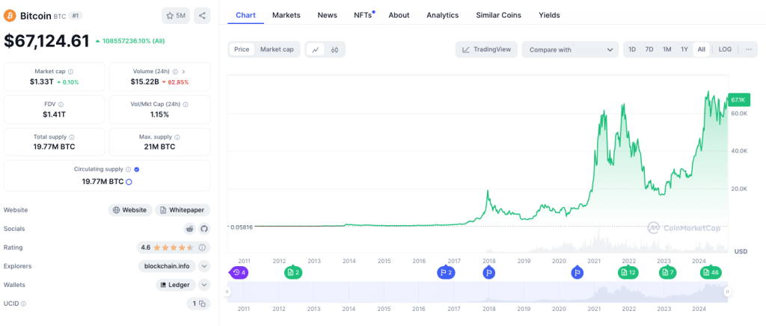766x326 pixels.
Task: Open the Yields tab
Action: click(x=549, y=15)
